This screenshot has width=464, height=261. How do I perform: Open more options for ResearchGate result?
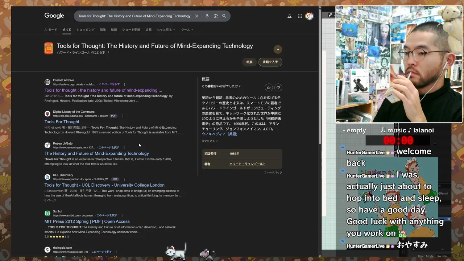pyautogui.click(x=124, y=148)
